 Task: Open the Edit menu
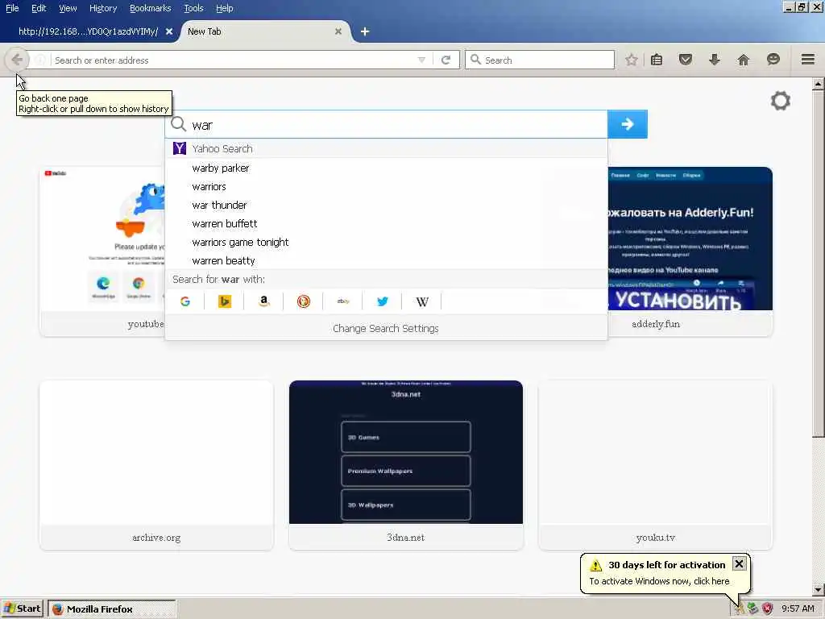[39, 8]
